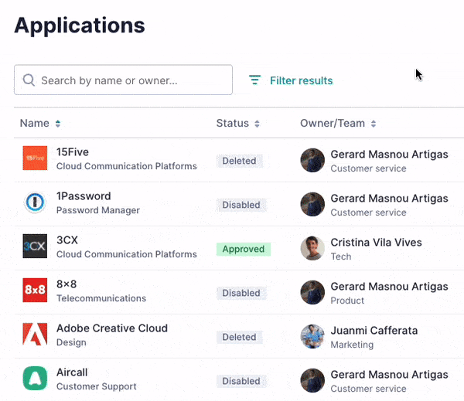Image resolution: width=464 pixels, height=401 pixels.
Task: Click the Approved status badge for 3CX
Action: (x=243, y=249)
